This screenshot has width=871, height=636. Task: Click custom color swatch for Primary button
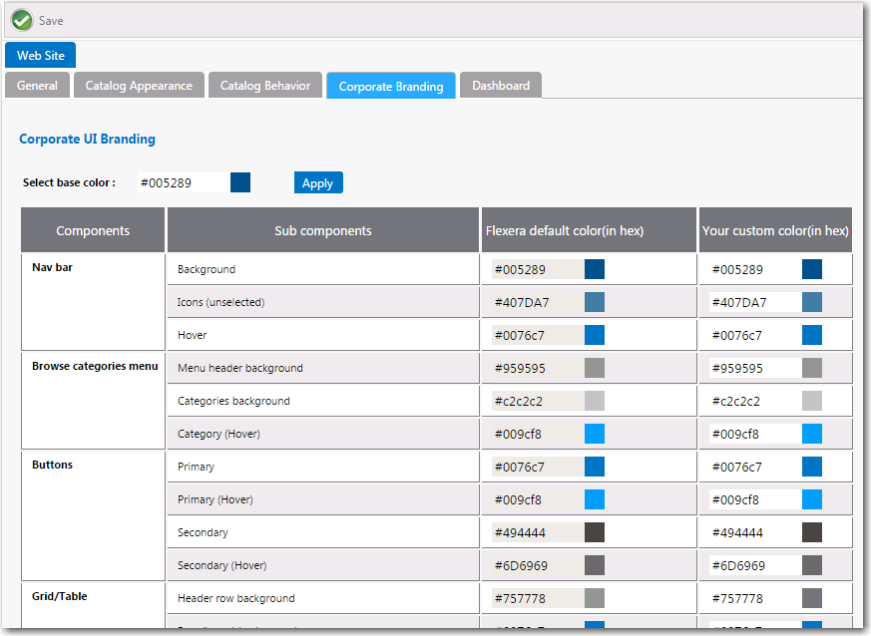coord(812,467)
